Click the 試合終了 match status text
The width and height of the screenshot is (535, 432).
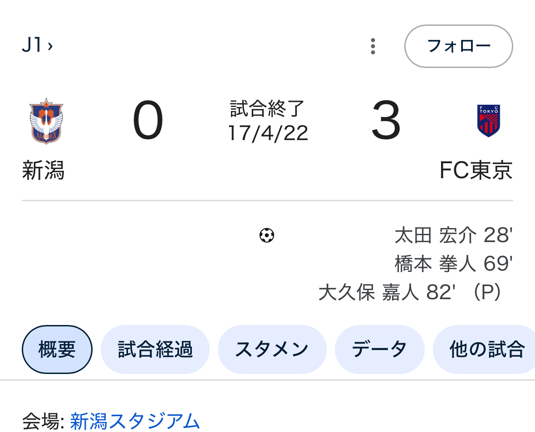267,109
